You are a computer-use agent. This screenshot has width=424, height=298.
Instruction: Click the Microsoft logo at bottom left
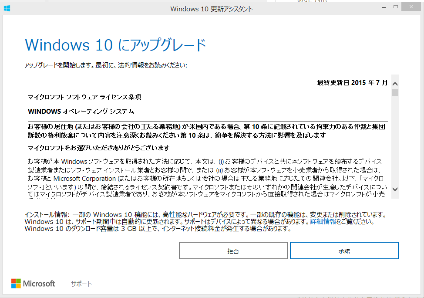coord(33,283)
